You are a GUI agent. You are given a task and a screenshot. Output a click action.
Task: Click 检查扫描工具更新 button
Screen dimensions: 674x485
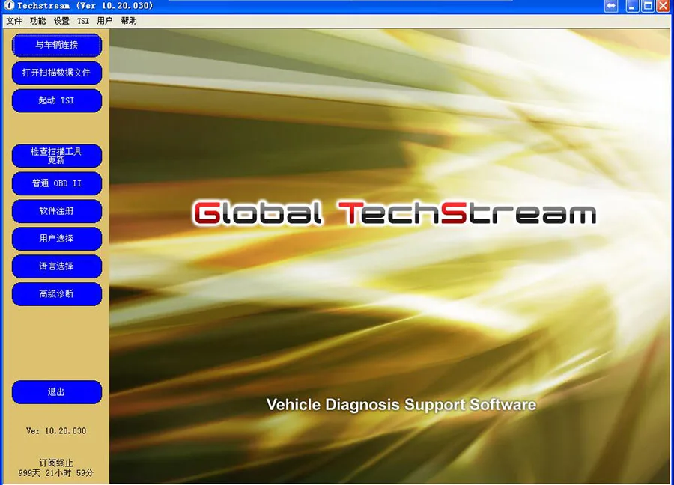tap(57, 156)
